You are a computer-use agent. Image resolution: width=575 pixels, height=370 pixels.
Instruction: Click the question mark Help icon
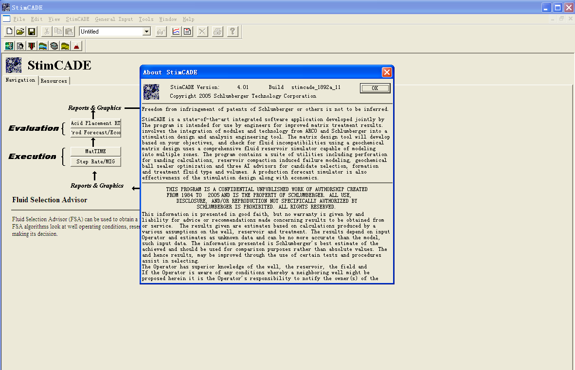tap(233, 32)
